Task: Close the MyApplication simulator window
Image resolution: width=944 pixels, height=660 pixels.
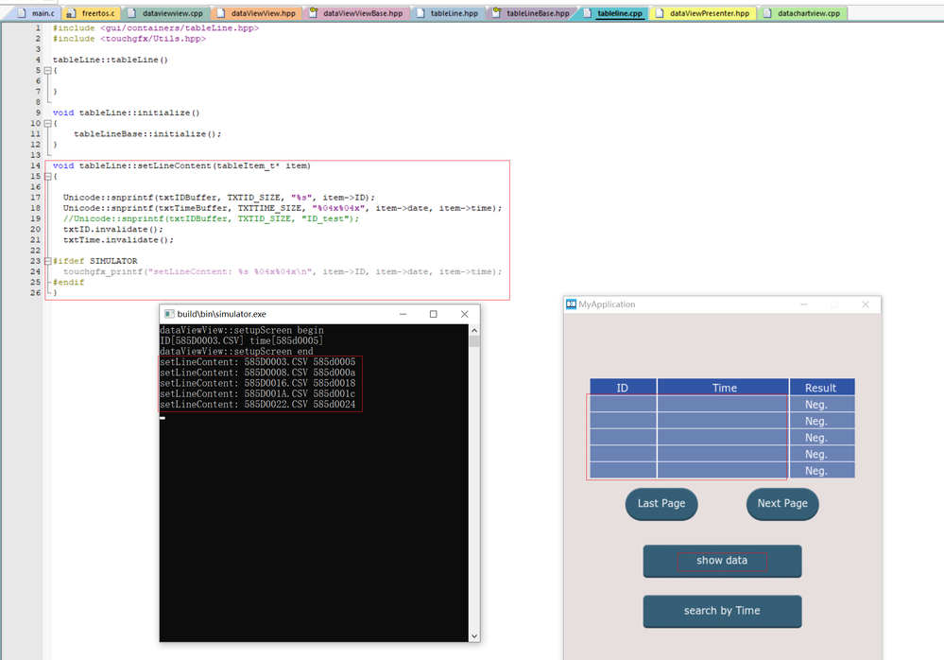Action: click(x=865, y=304)
